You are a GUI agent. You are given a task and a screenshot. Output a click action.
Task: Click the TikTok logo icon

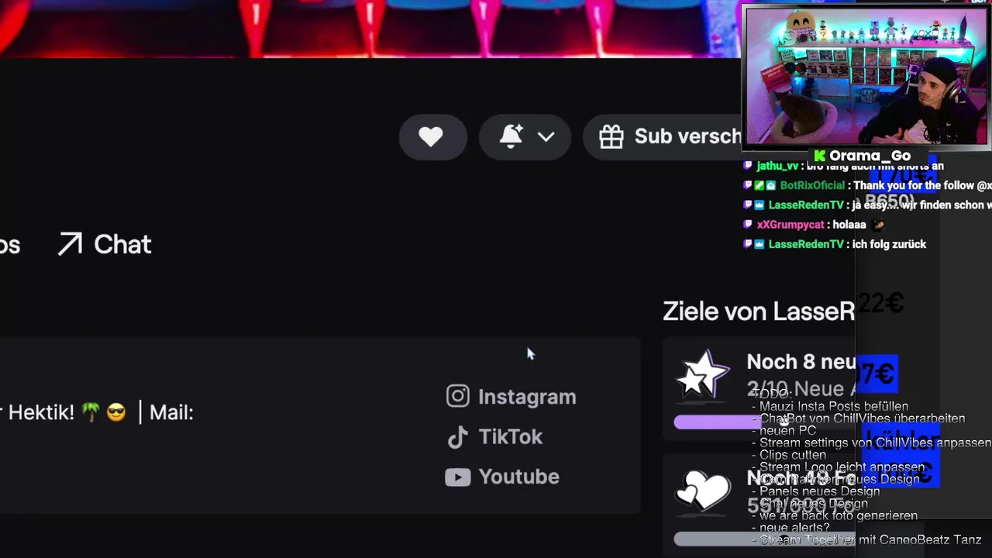click(458, 437)
